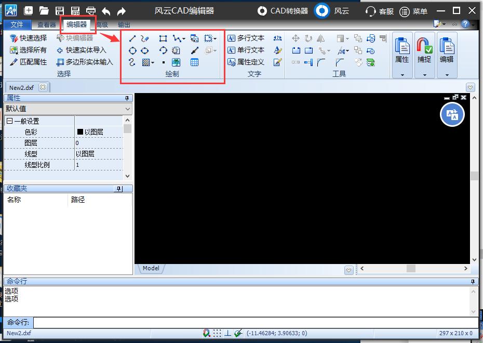Save the drawing with the floppy disk icon
483x343 pixels.
click(x=60, y=11)
